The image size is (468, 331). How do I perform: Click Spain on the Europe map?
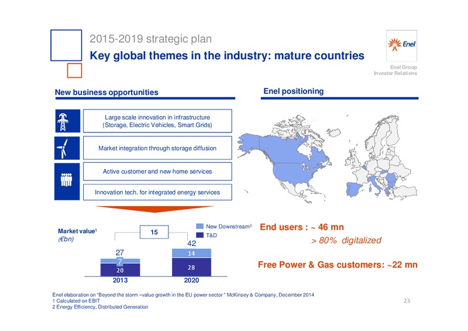point(355,189)
